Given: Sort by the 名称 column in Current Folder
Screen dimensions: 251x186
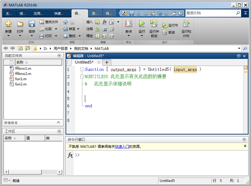Looking at the screenshot, I should point(38,62).
